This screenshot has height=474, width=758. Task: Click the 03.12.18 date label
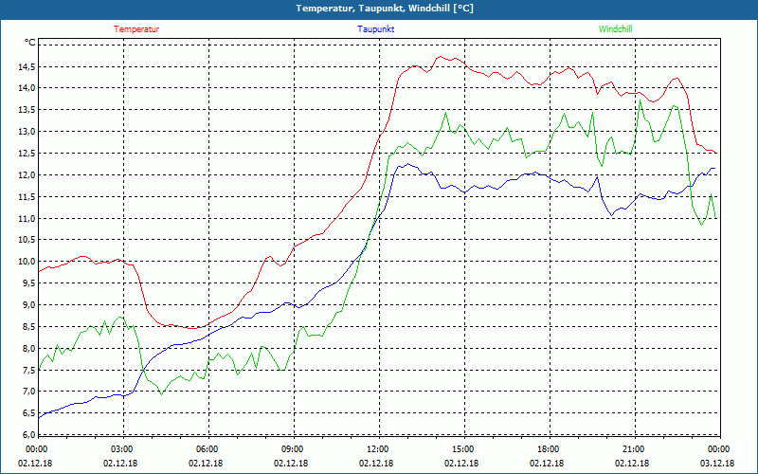(717, 463)
